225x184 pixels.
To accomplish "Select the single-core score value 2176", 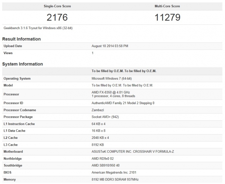I will click(57, 18).
